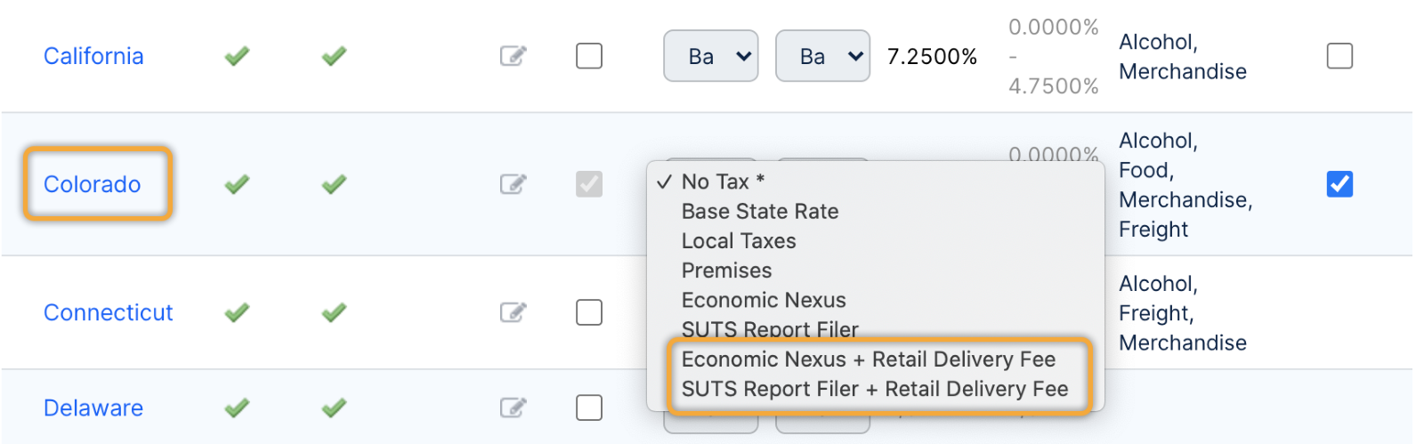This screenshot has width=1424, height=444.
Task: Expand the second "Ba" dropdown for California
Action: (x=822, y=56)
